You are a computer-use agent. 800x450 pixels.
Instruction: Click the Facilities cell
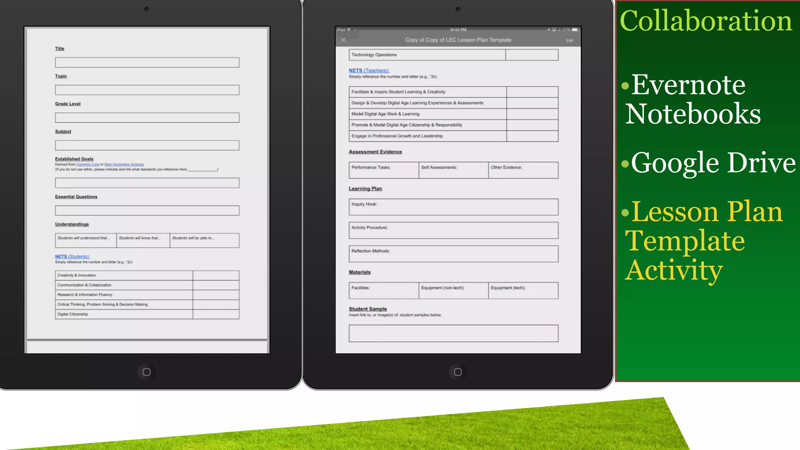[384, 291]
